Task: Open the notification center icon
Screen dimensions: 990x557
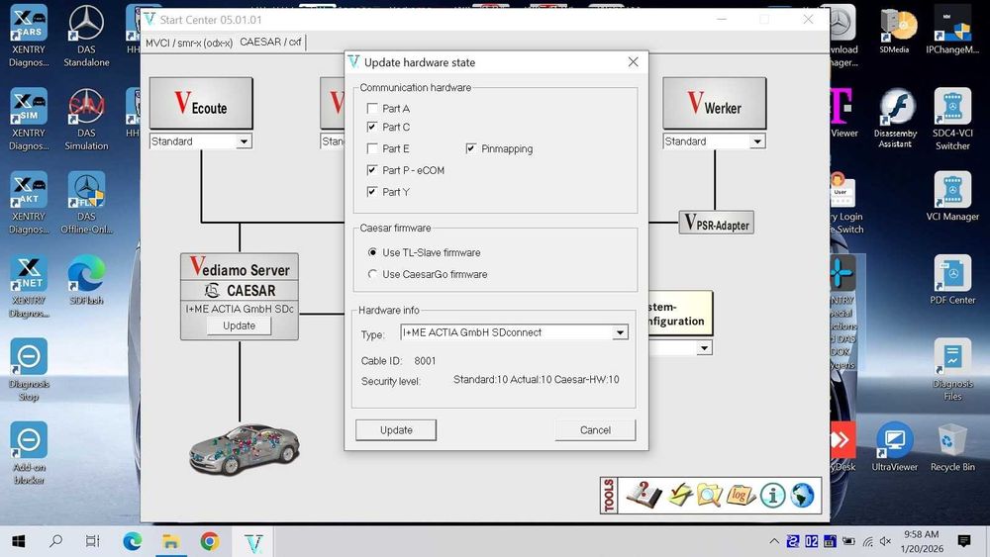Action: click(x=963, y=541)
